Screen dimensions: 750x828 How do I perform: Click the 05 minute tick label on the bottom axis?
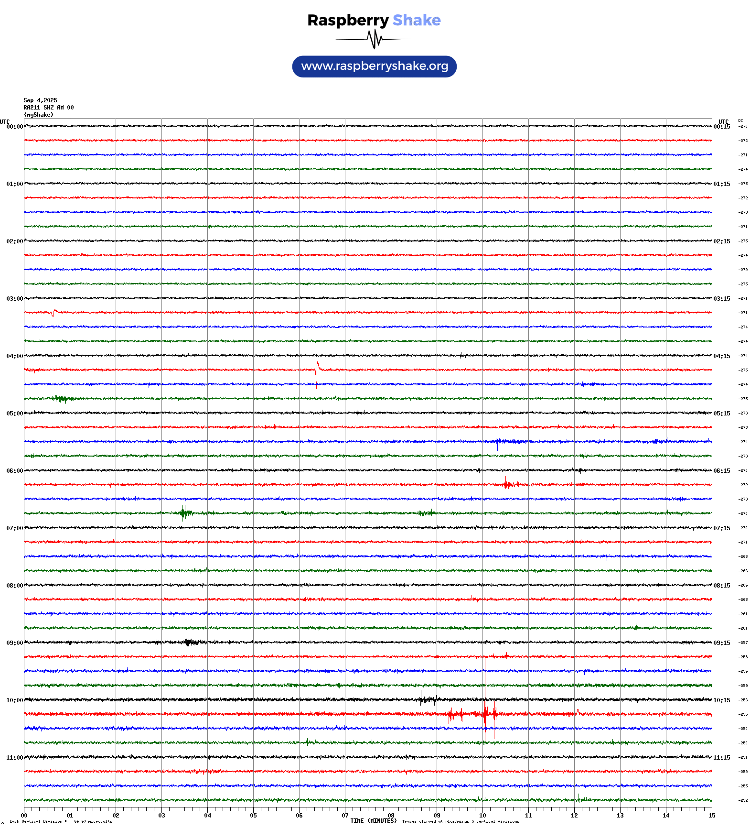[x=253, y=816]
